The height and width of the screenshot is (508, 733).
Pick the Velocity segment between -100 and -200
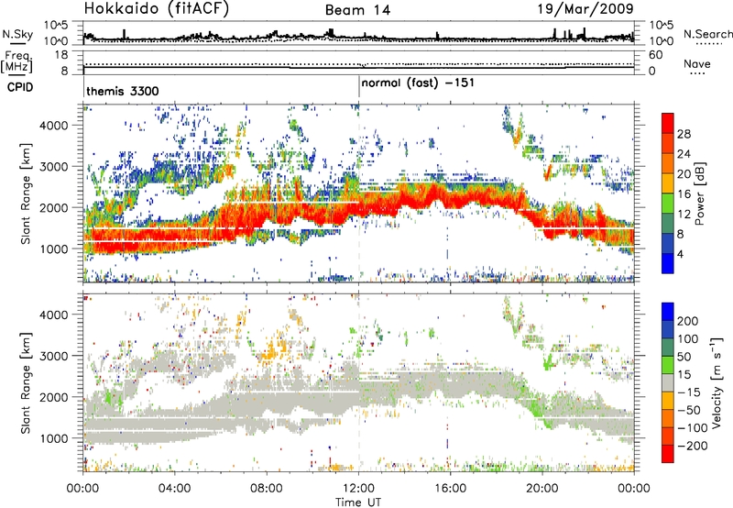[x=668, y=436]
